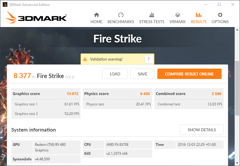Maximize the 3DMark window
Image resolution: width=240 pixels, height=166 pixels.
(219, 4)
